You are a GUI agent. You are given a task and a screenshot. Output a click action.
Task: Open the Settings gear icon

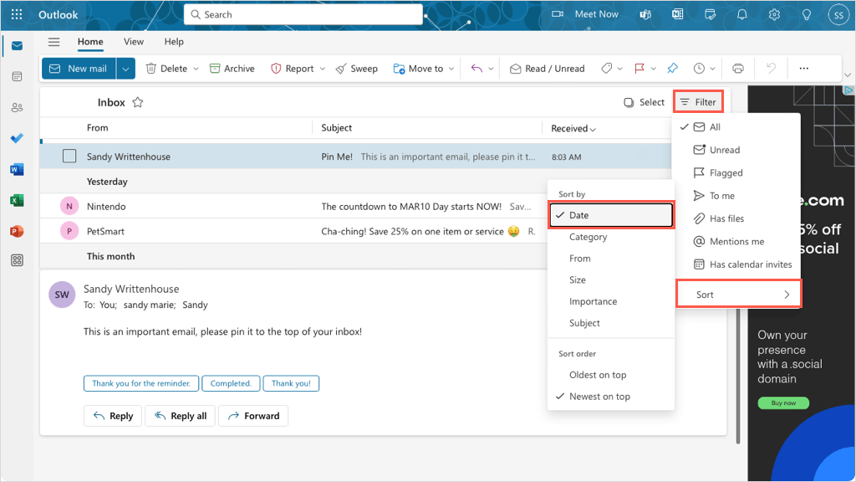774,14
